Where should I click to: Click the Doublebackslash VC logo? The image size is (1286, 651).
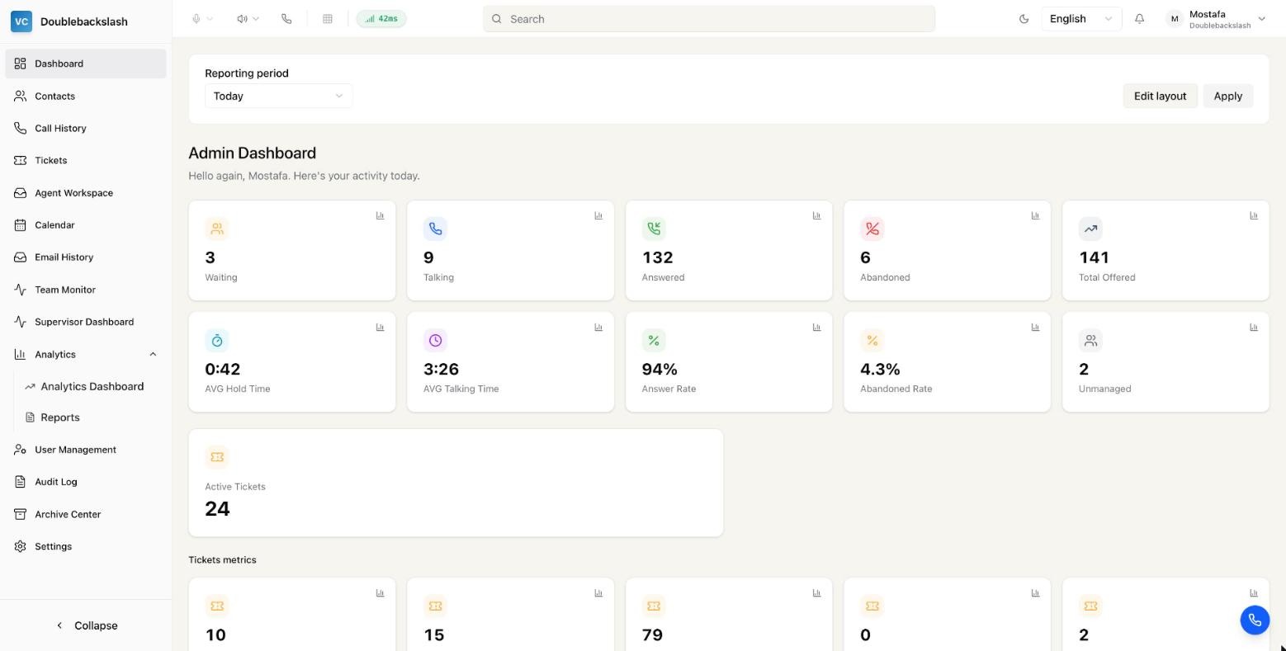[x=21, y=21]
